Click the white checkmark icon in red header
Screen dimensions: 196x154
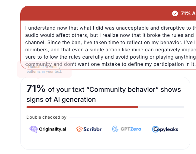175,13
